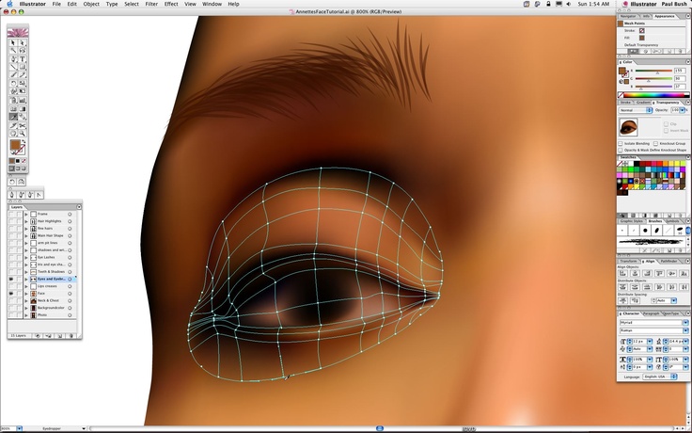This screenshot has width=692, height=433.
Task: Open the Window menu
Action: click(x=212, y=4)
